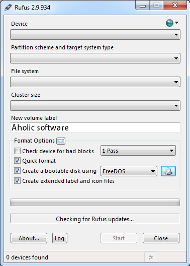Click '0 devices found' status bar text
The height and width of the screenshot is (266, 190).
click(27, 257)
